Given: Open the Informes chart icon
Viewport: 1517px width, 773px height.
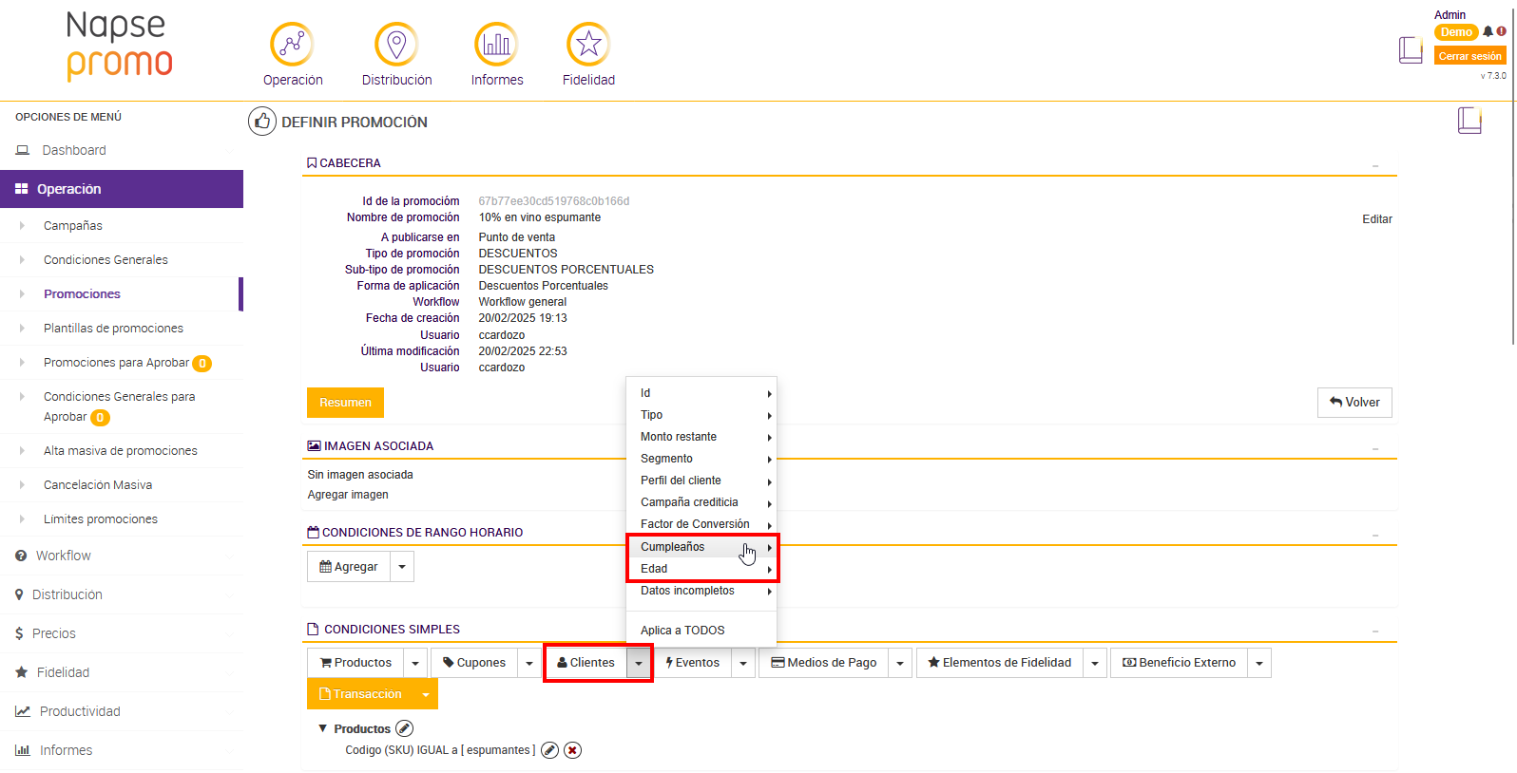Looking at the screenshot, I should tap(496, 45).
